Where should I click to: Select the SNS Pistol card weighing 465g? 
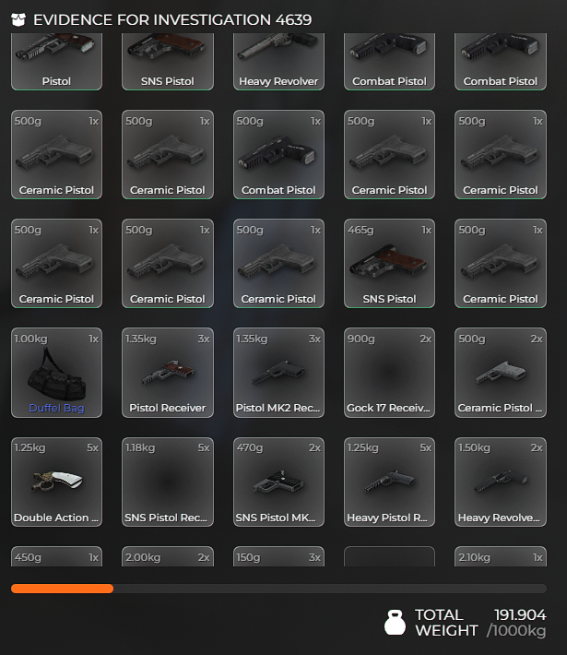coord(389,264)
